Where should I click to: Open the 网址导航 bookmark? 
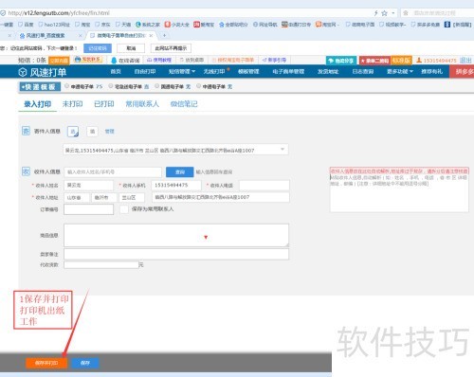click(264, 25)
